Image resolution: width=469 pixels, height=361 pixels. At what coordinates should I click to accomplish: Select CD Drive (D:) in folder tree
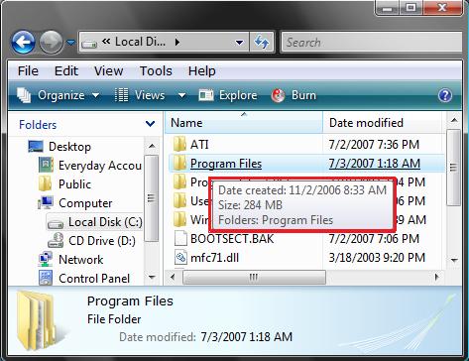tap(102, 241)
